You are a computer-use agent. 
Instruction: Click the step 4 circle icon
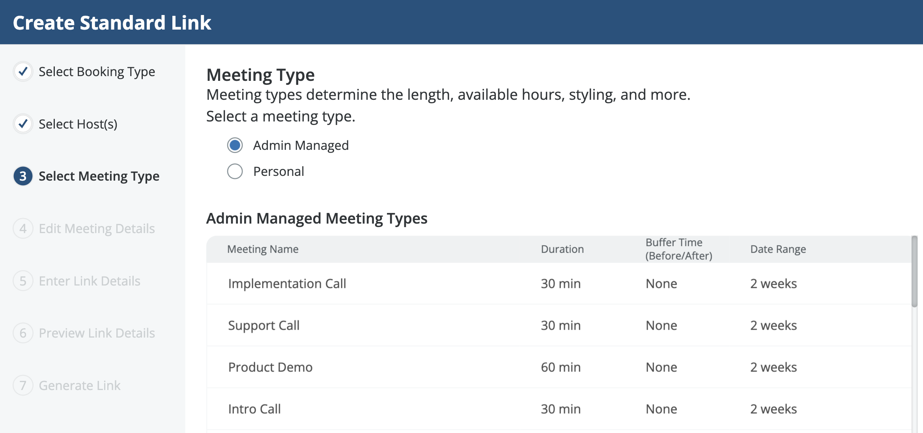23,229
